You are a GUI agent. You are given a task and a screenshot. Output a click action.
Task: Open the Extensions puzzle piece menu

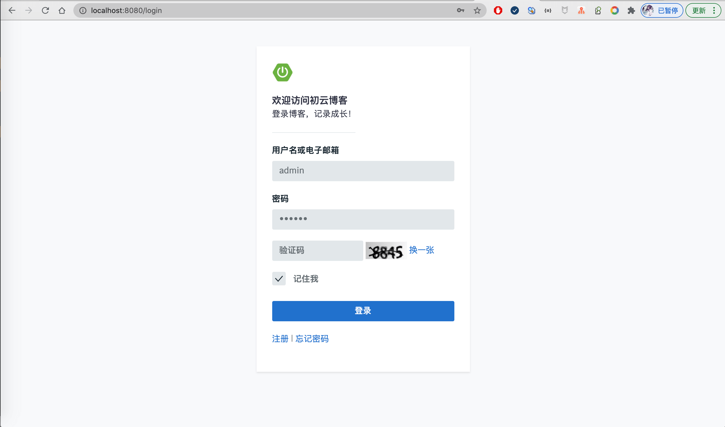(x=631, y=11)
